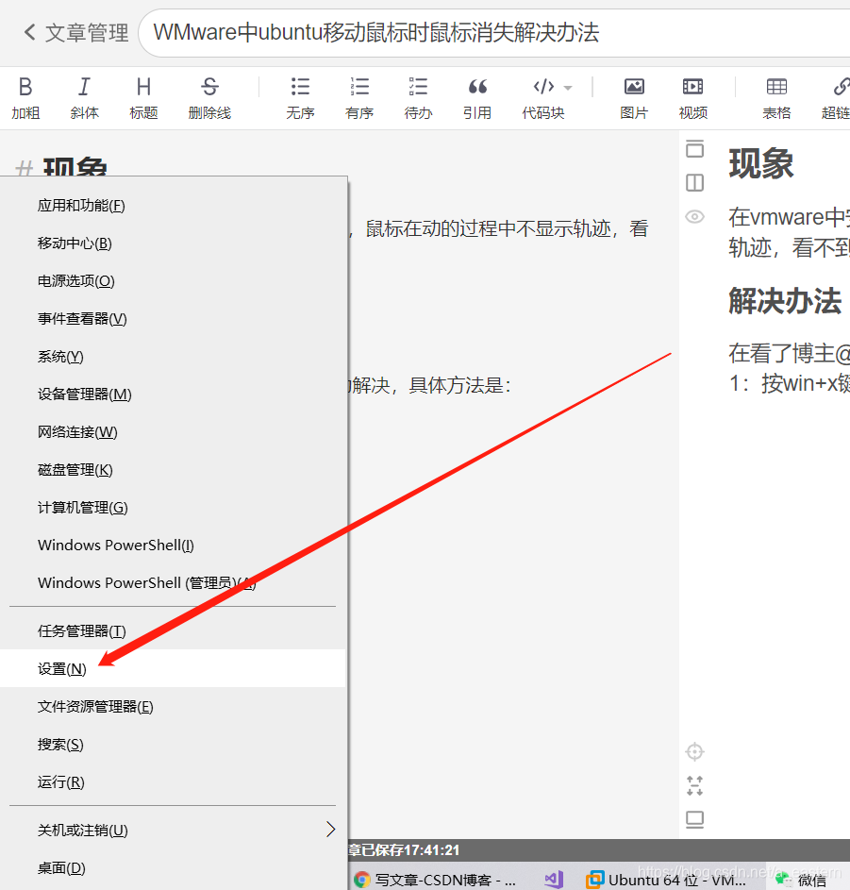Image resolution: width=850 pixels, height=890 pixels.
Task: Click the monitor icon in preview sidebar
Action: pyautogui.click(x=694, y=819)
